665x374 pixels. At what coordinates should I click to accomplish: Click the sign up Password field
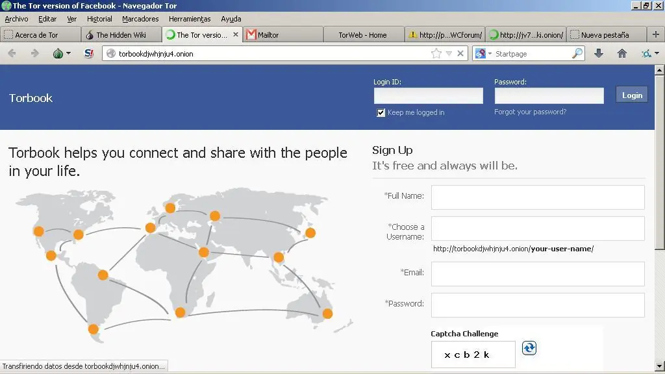538,305
